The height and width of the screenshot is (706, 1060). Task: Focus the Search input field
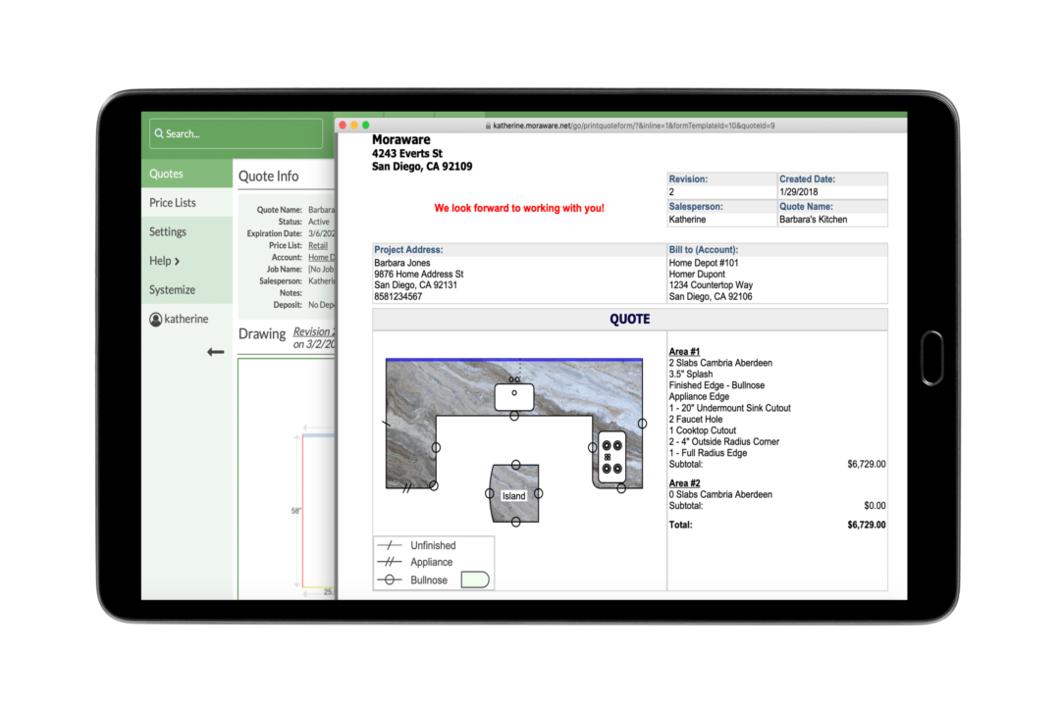[236, 133]
